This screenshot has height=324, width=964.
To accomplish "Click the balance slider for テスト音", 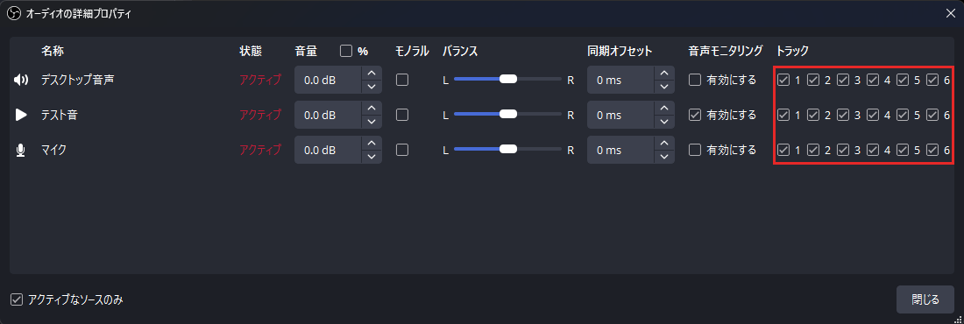I will click(507, 115).
